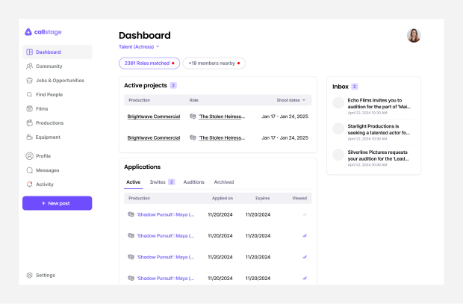This screenshot has height=304, width=463.
Task: Click 'Jan 17 - Jan 24, 2025' in first project row
Action: tap(285, 117)
